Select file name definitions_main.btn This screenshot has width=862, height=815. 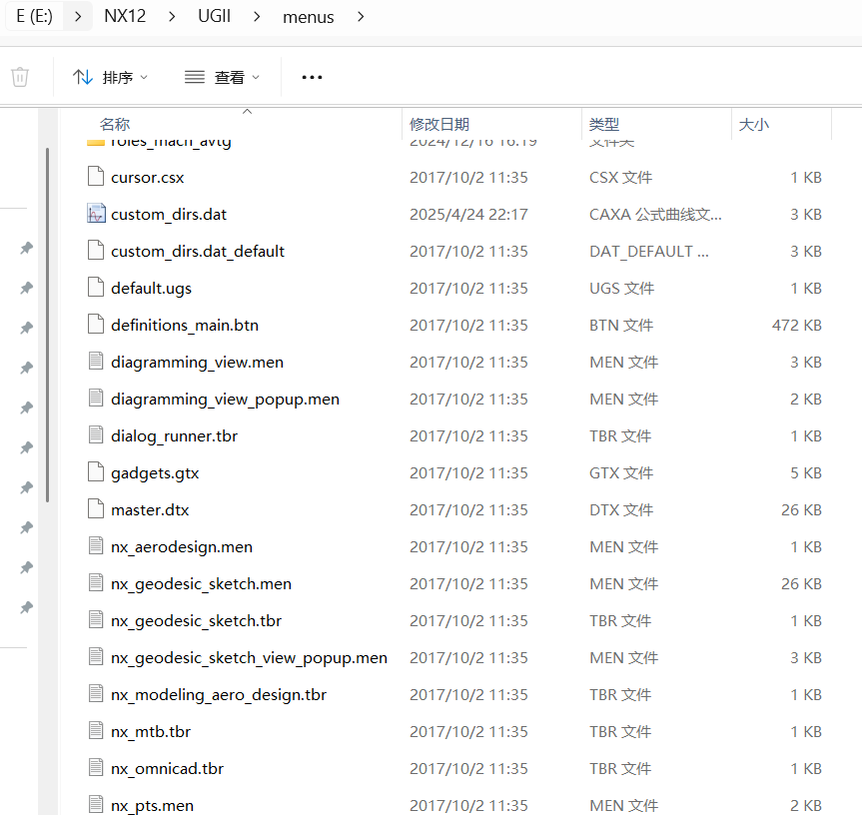point(185,326)
